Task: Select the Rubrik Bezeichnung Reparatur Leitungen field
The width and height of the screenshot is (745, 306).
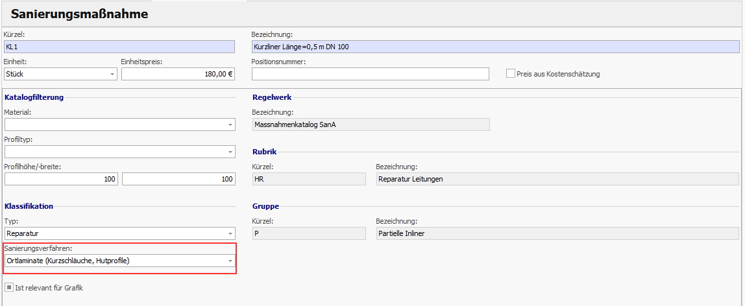Action: 557,179
